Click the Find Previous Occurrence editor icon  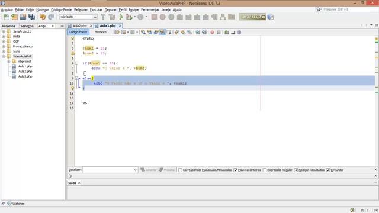click(150, 32)
